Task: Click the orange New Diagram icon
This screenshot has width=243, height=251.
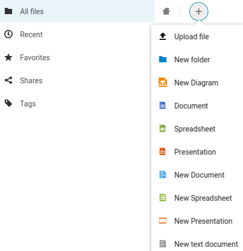Action: pos(163,82)
